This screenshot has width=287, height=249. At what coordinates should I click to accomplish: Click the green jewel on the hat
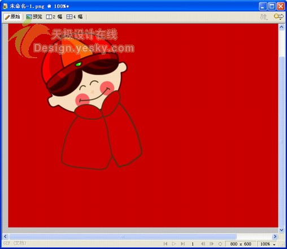tap(79, 64)
